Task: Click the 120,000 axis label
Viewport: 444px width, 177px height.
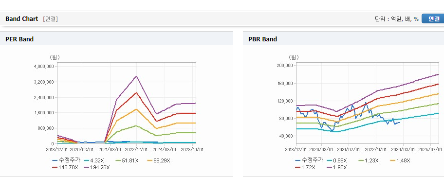Action: point(285,101)
